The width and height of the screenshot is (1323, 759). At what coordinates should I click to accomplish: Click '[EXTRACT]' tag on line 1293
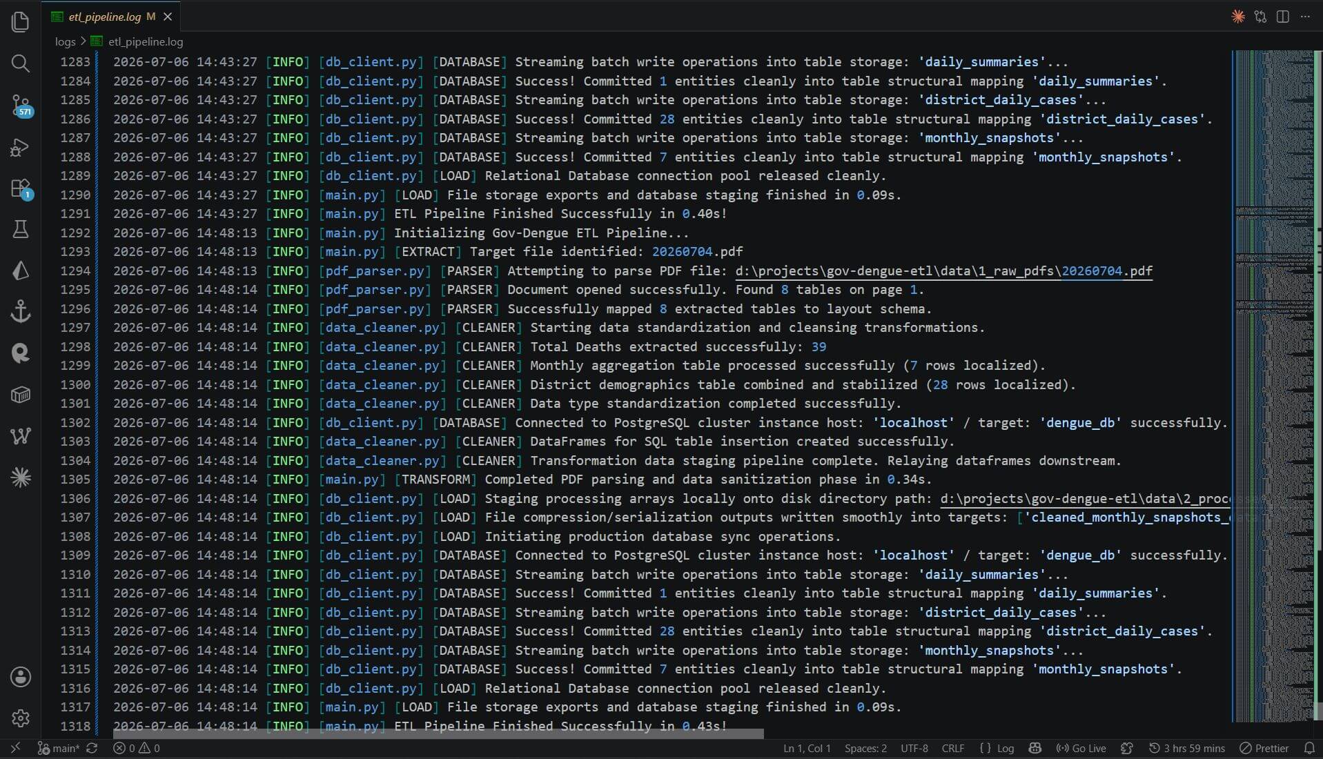428,252
